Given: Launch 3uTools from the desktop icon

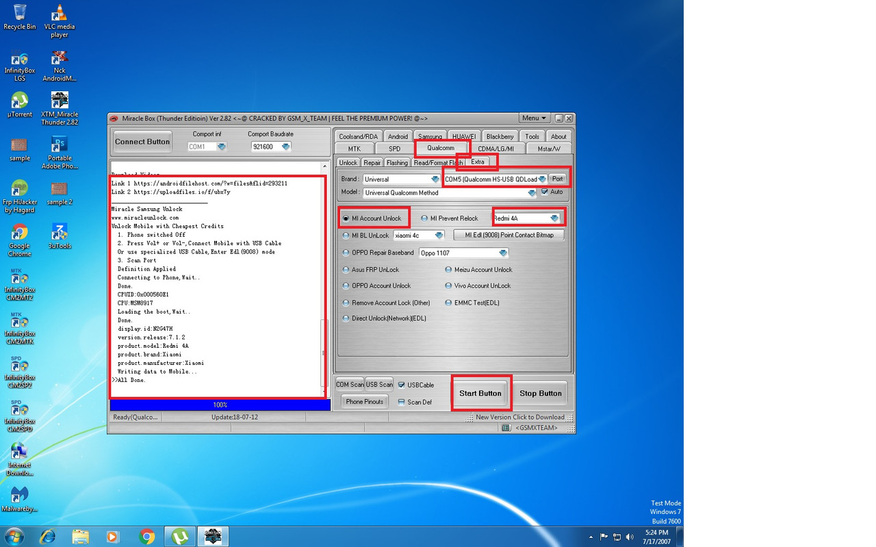Looking at the screenshot, I should point(60,236).
